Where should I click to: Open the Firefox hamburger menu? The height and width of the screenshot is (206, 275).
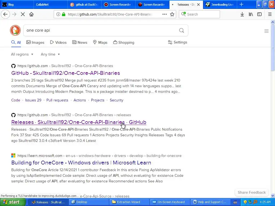270,14
